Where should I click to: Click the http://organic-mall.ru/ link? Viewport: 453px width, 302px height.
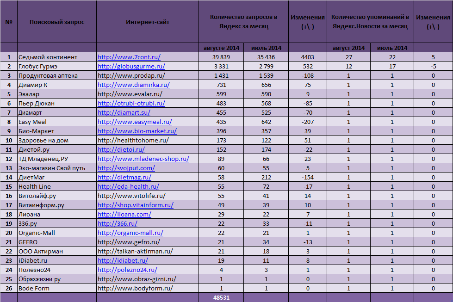coord(130,233)
